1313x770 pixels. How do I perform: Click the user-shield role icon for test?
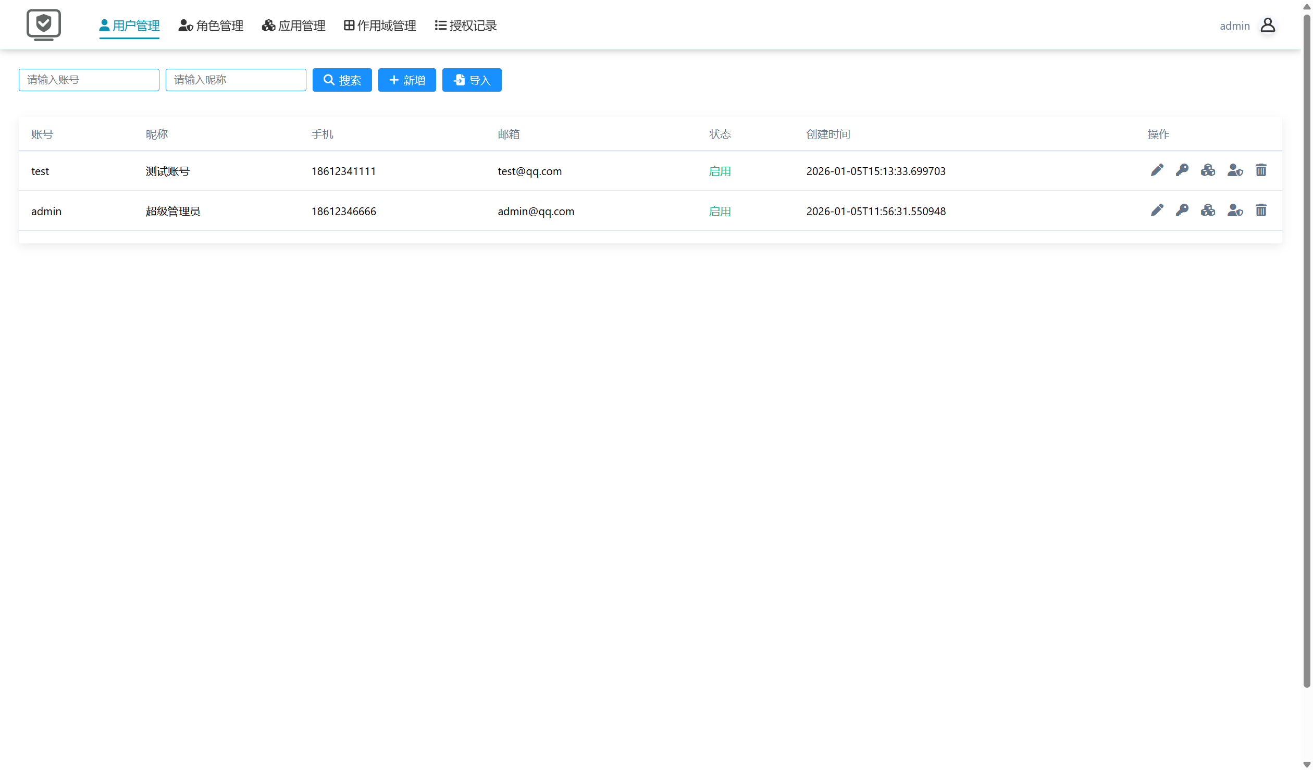pos(1234,170)
